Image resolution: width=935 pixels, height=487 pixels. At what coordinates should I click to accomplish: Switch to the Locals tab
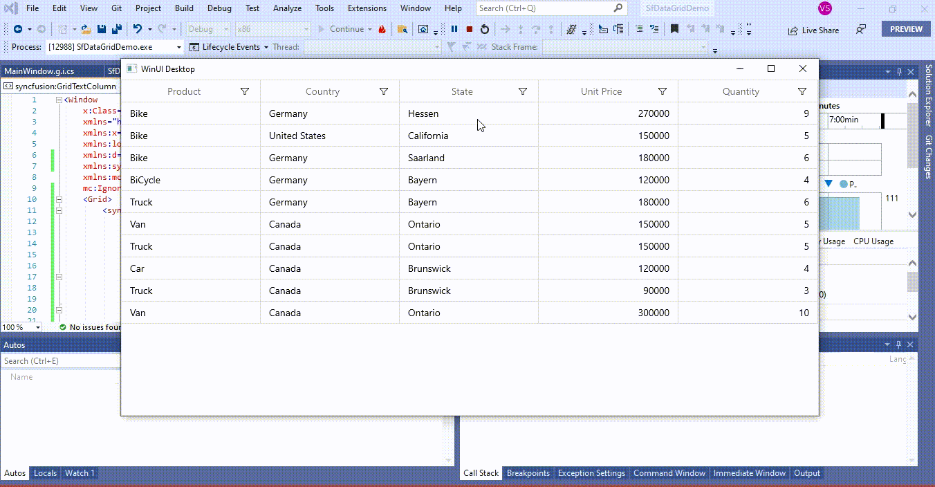coord(46,473)
